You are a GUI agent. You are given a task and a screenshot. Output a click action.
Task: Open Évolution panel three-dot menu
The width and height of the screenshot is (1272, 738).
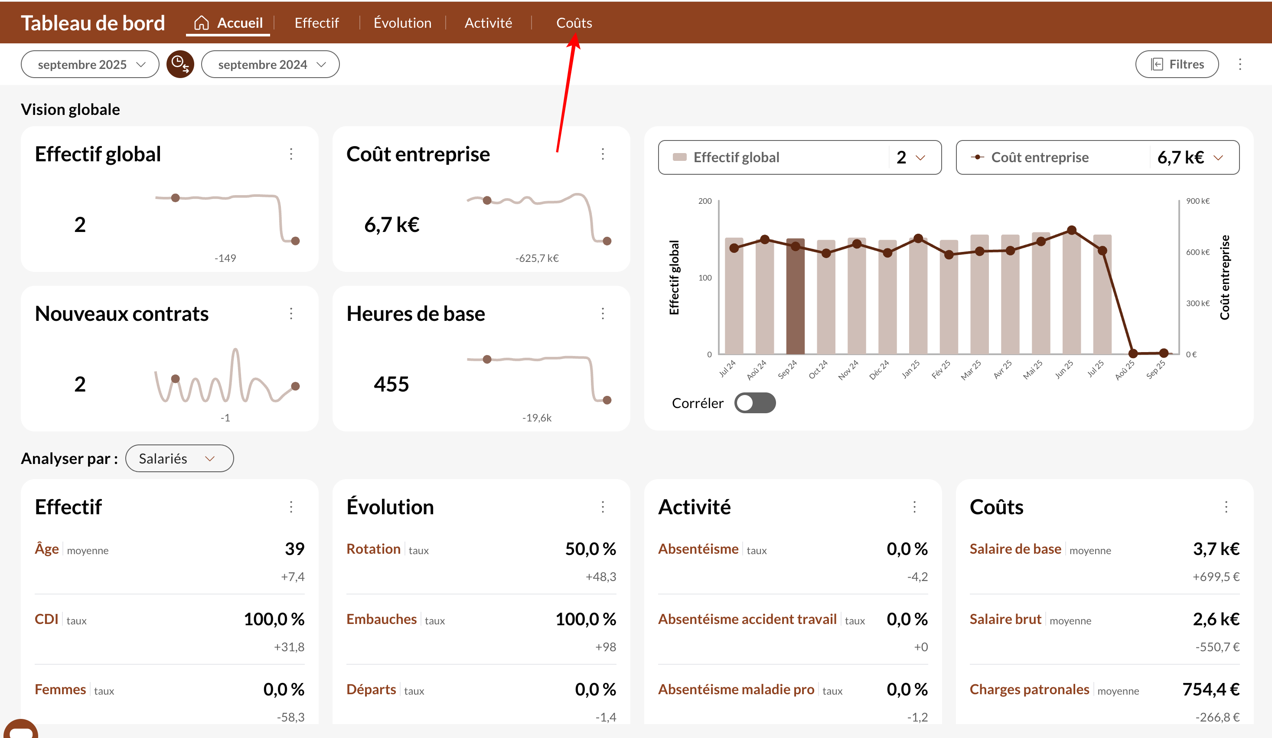click(603, 507)
